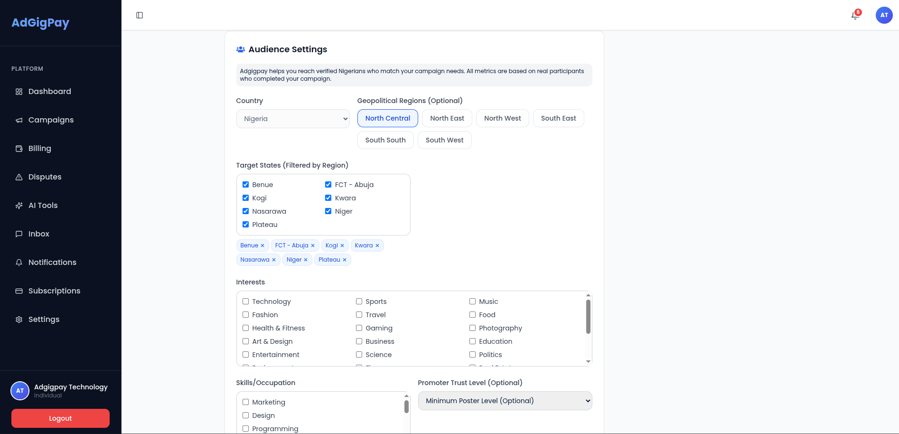Click the Billing wallet icon
This screenshot has width=899, height=434.
point(19,149)
